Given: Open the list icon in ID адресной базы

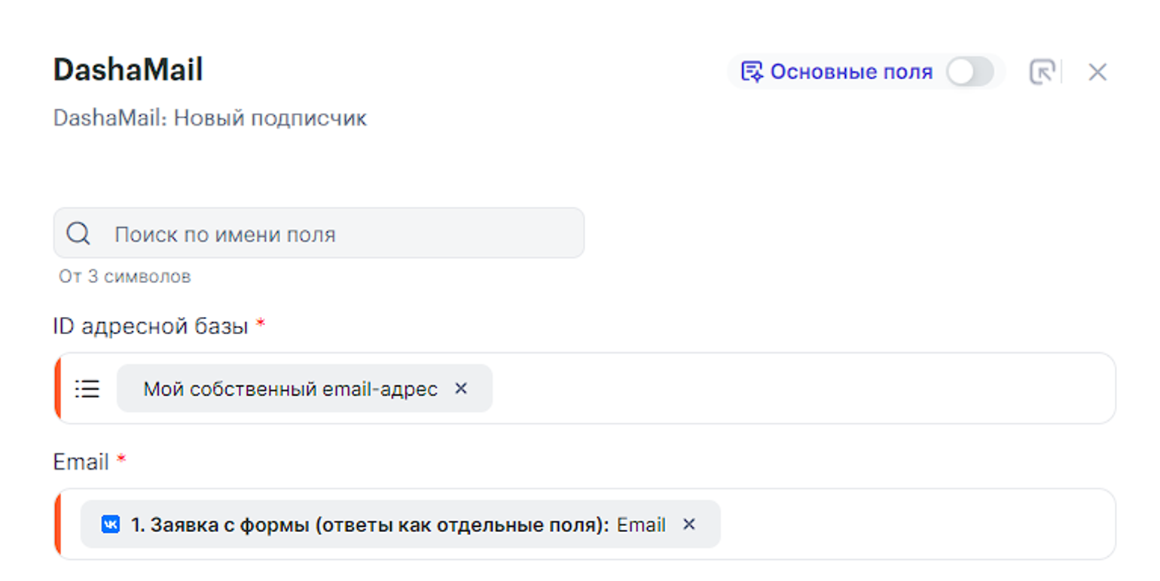Looking at the screenshot, I should [x=87, y=388].
